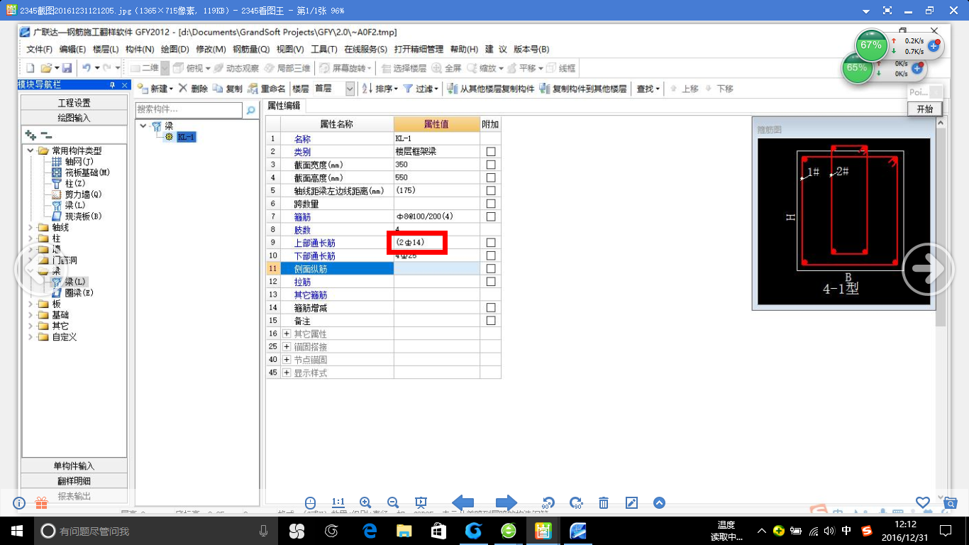The image size is (969, 545).
Task: Click the 翻样明细 navigator button
Action: (x=74, y=481)
